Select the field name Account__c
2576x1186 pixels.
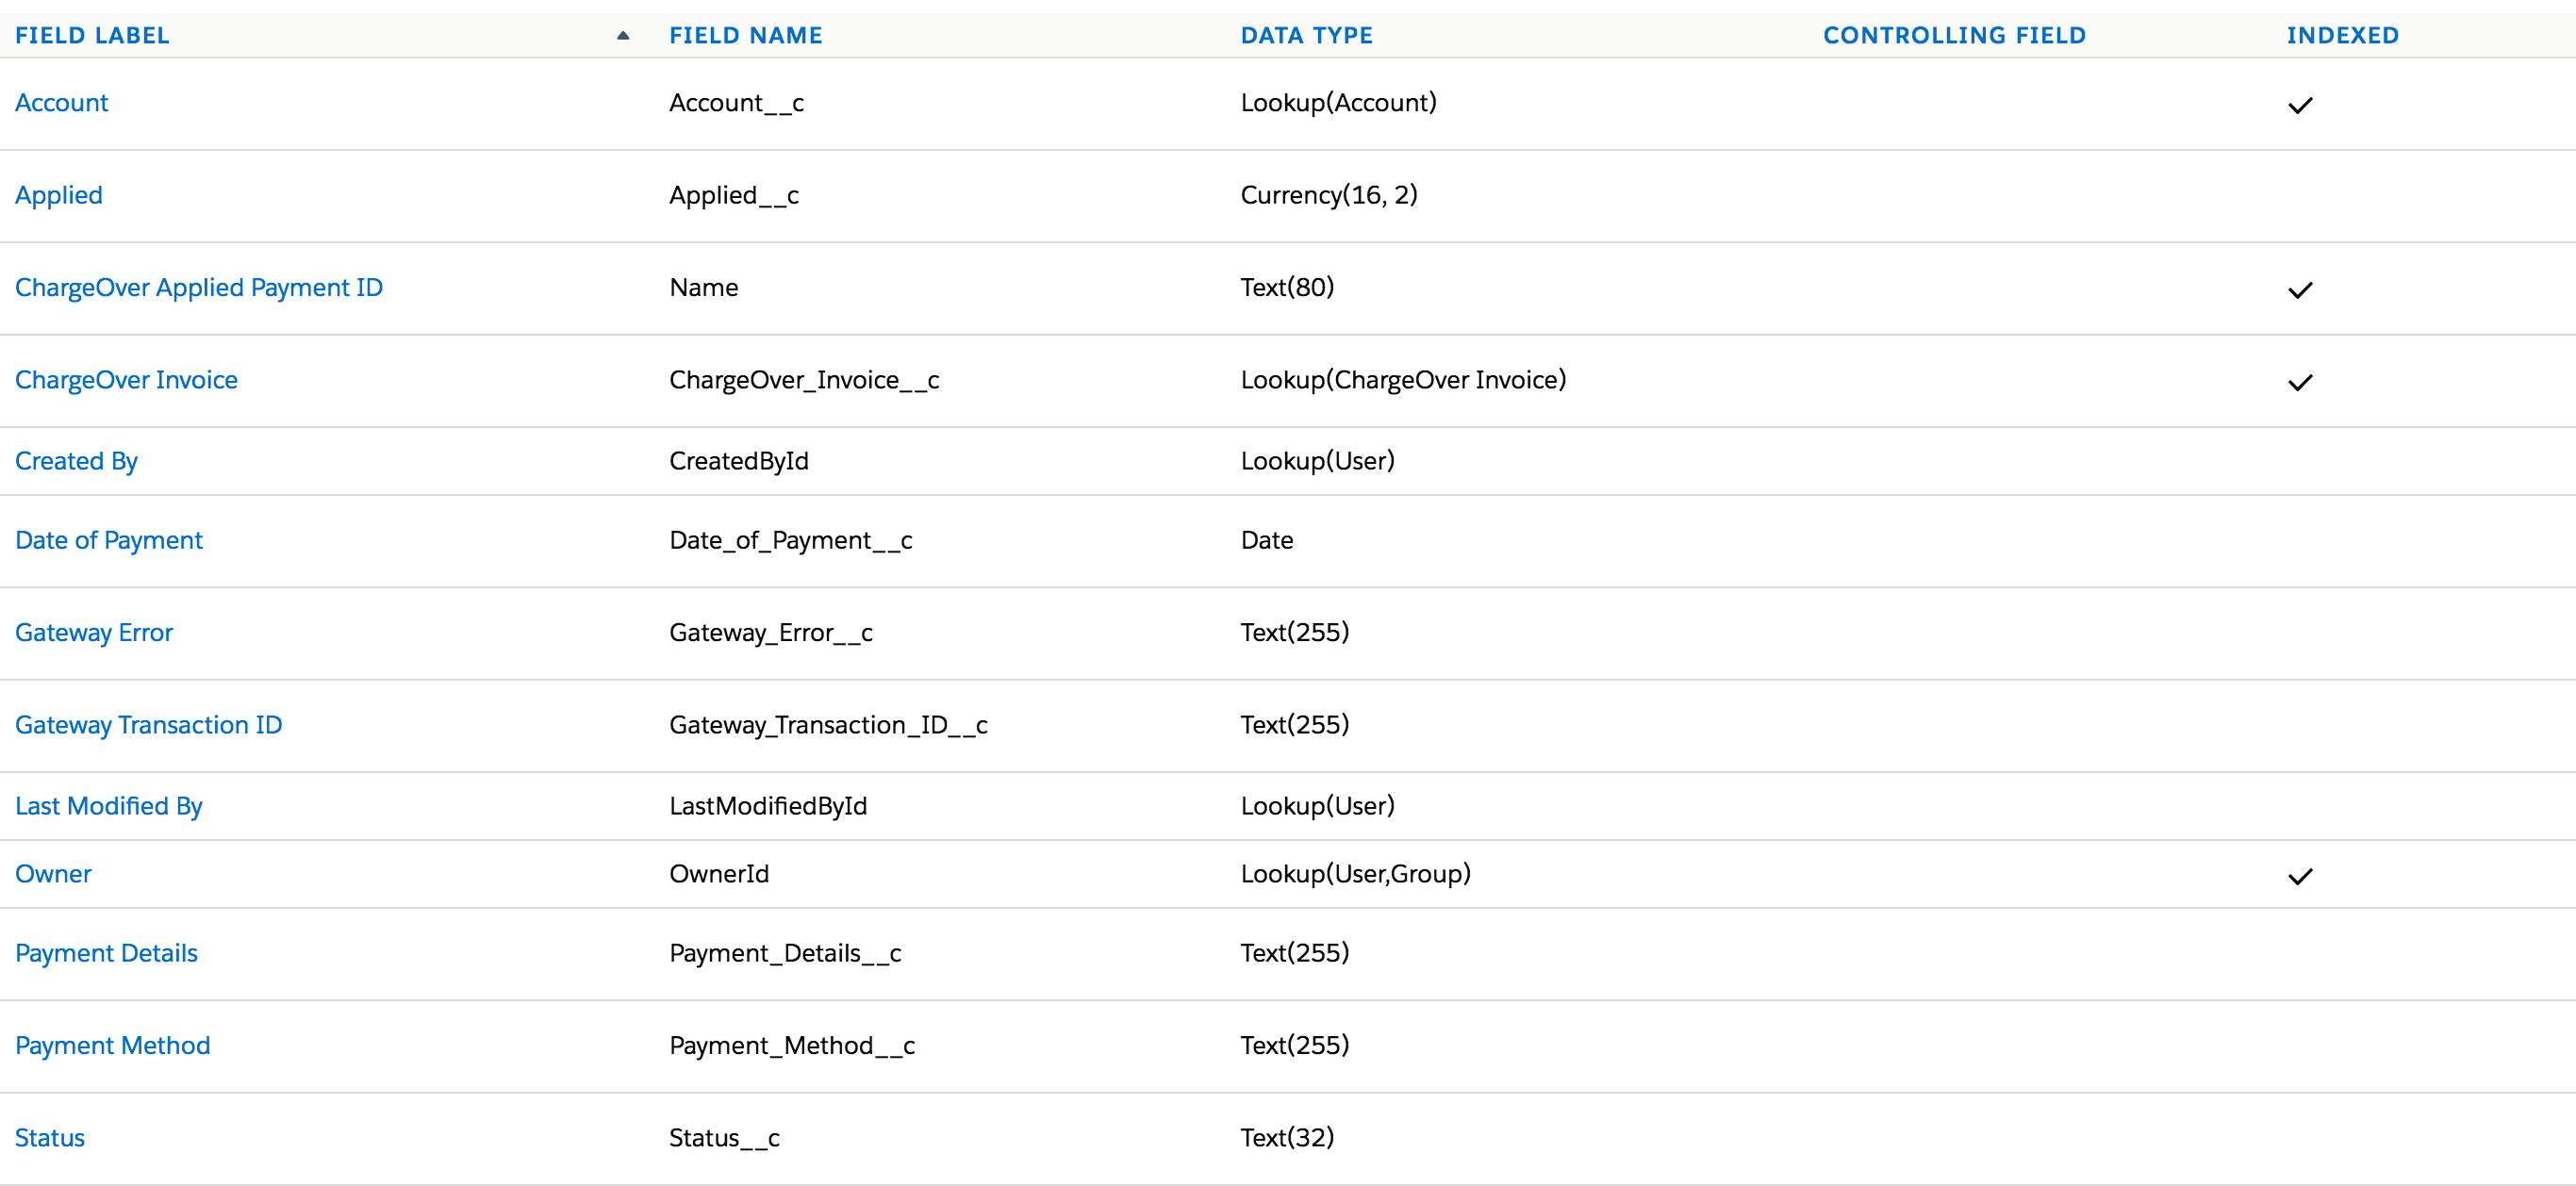click(x=736, y=103)
